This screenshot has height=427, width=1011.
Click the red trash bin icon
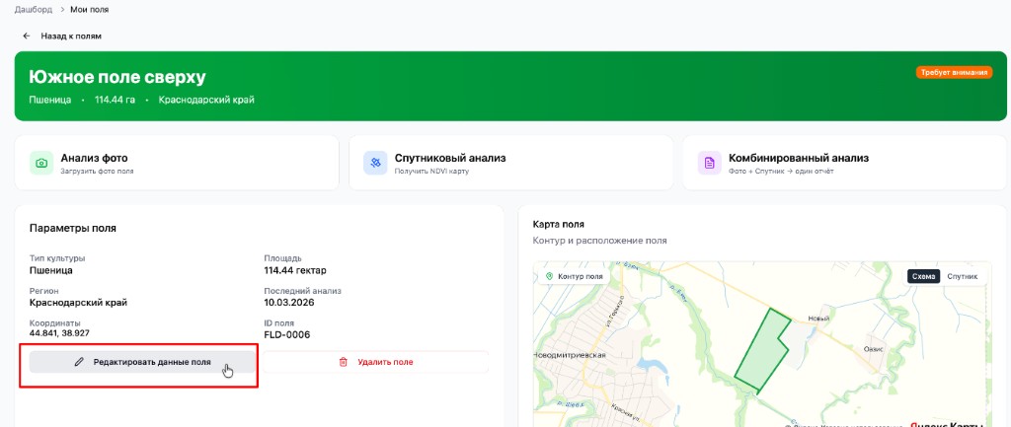coord(344,362)
